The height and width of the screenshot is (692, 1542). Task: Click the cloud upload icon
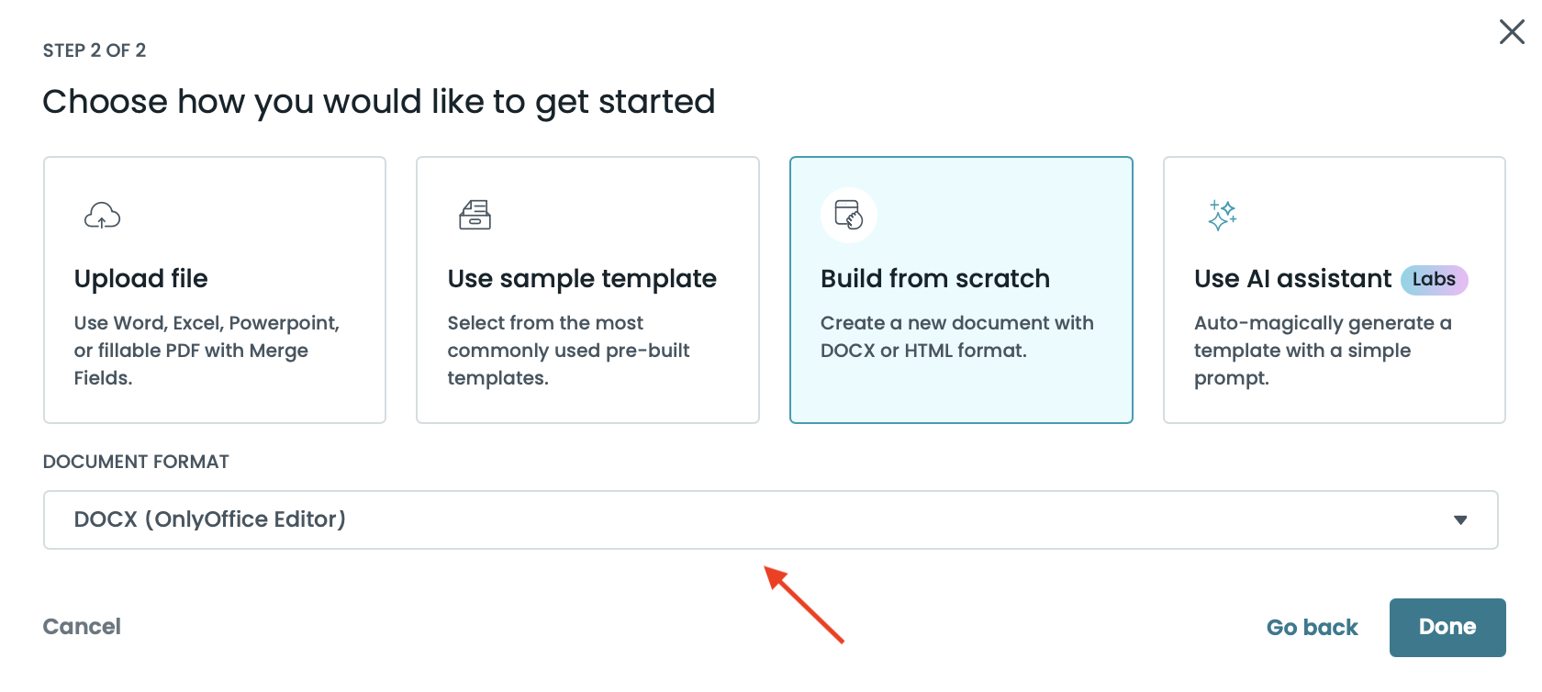pyautogui.click(x=102, y=216)
